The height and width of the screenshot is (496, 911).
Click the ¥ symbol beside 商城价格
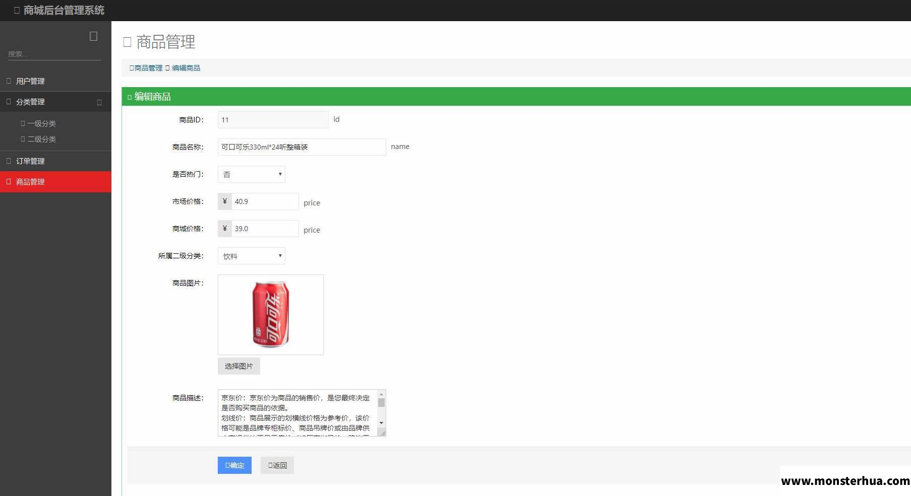pos(225,229)
